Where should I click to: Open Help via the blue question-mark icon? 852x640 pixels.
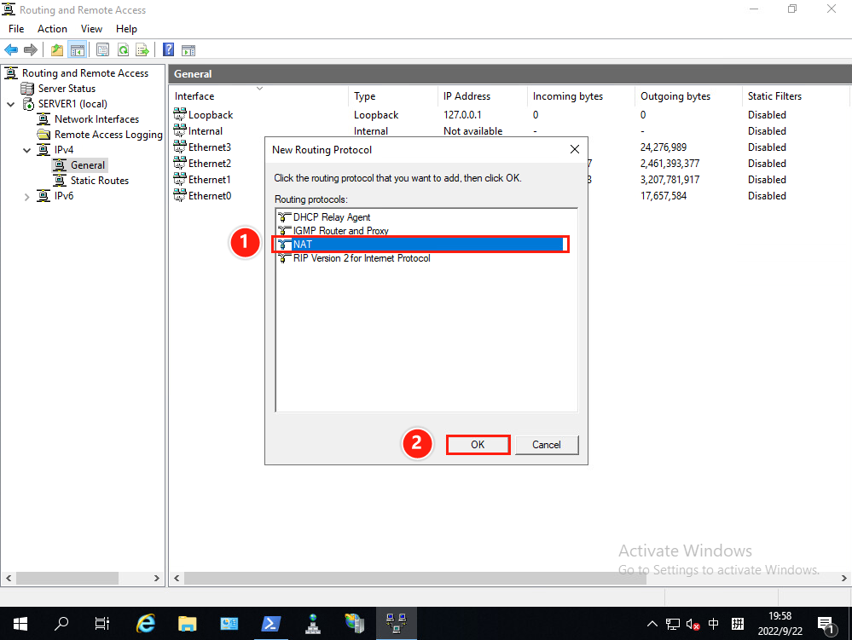point(169,50)
